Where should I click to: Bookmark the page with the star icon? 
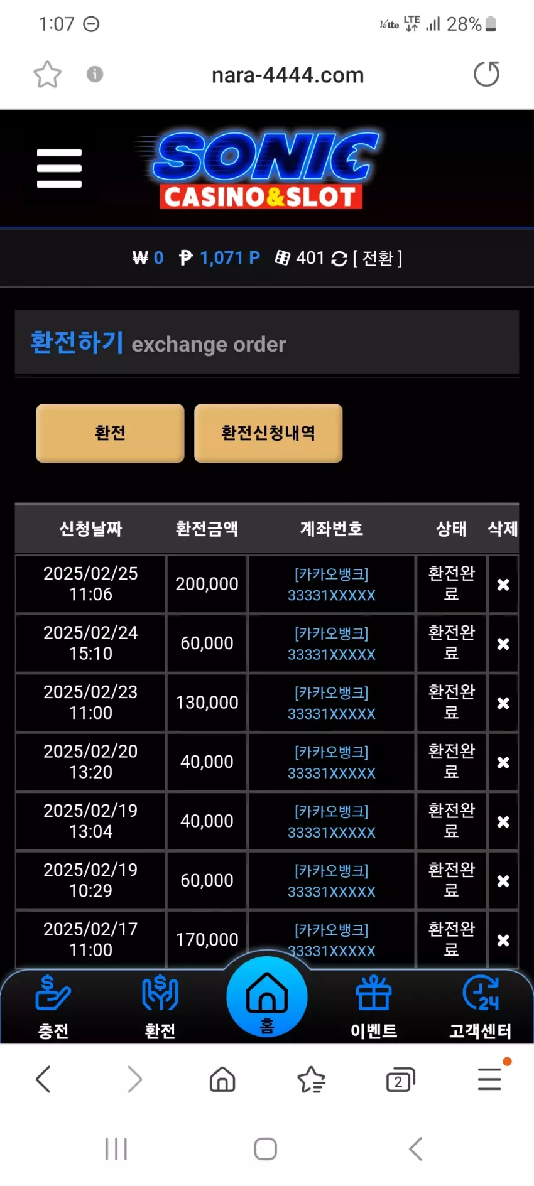47,75
